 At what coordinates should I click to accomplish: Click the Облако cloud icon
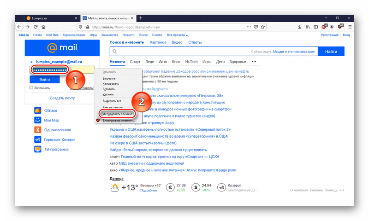(38, 110)
